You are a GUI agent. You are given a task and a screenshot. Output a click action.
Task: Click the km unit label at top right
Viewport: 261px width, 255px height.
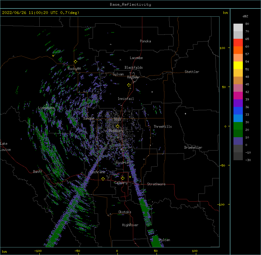point(225,13)
